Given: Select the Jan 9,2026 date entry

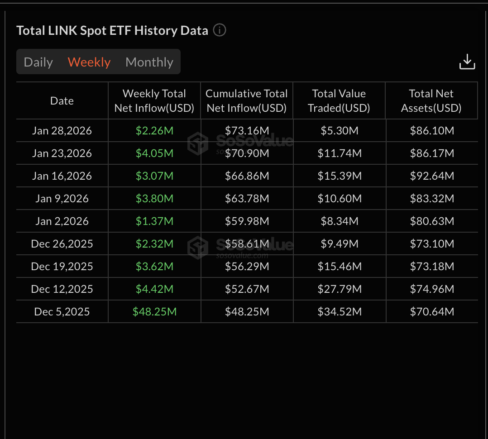Looking at the screenshot, I should coord(60,198).
